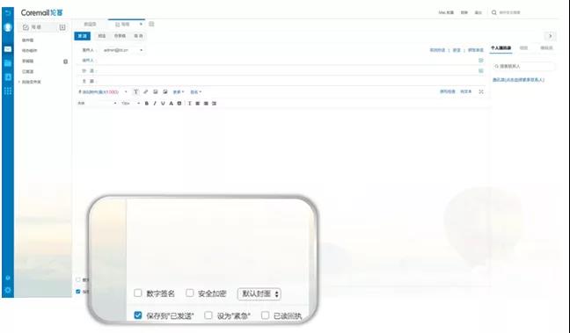Viewport: 570px width, 333px height.
Task: Expand the editor to fullscreen icon
Action: [481, 92]
